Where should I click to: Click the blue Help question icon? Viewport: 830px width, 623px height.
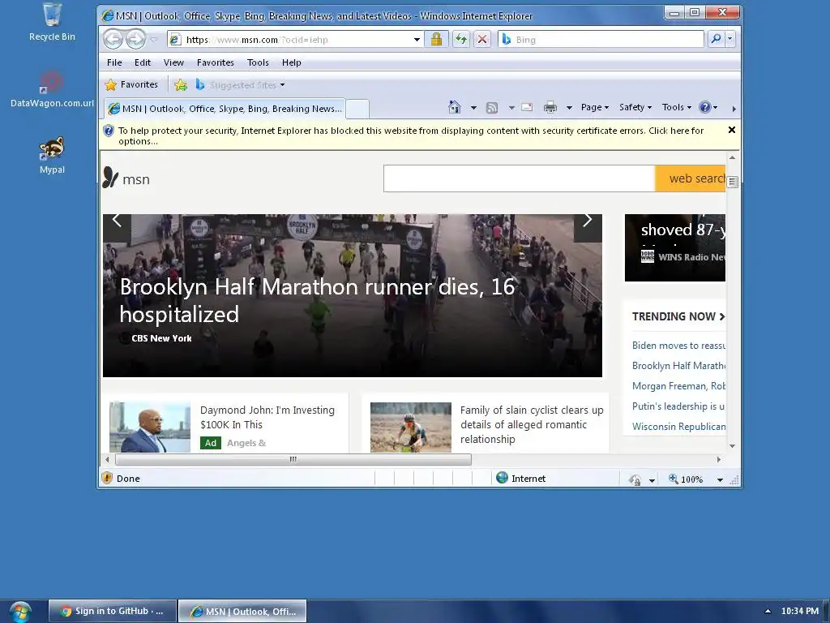(705, 107)
